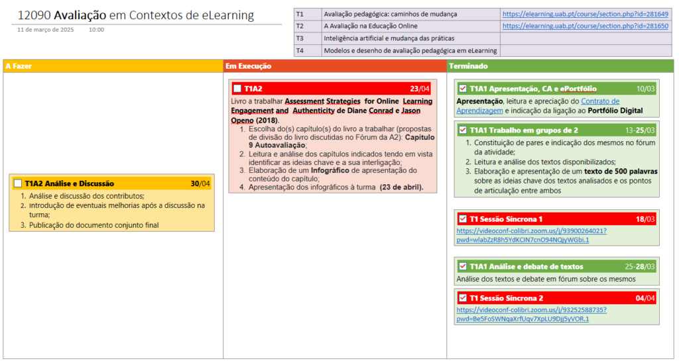Toggle the T1A1 Trabalho em grupos checkbox

click(x=462, y=130)
